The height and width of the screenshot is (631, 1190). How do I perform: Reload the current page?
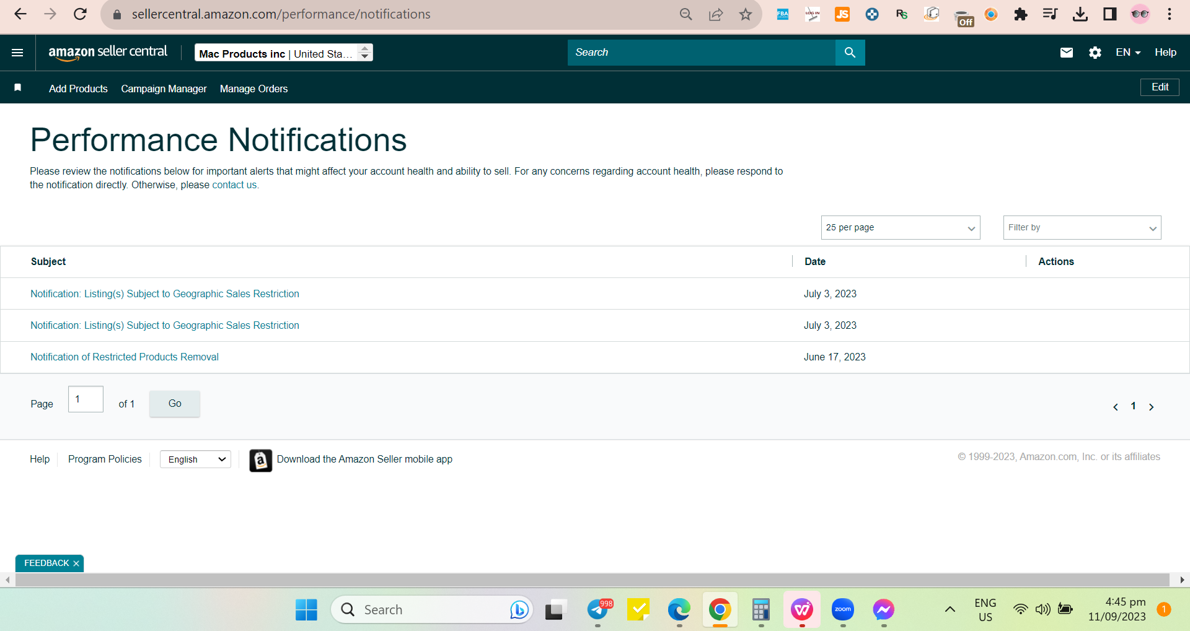point(80,14)
